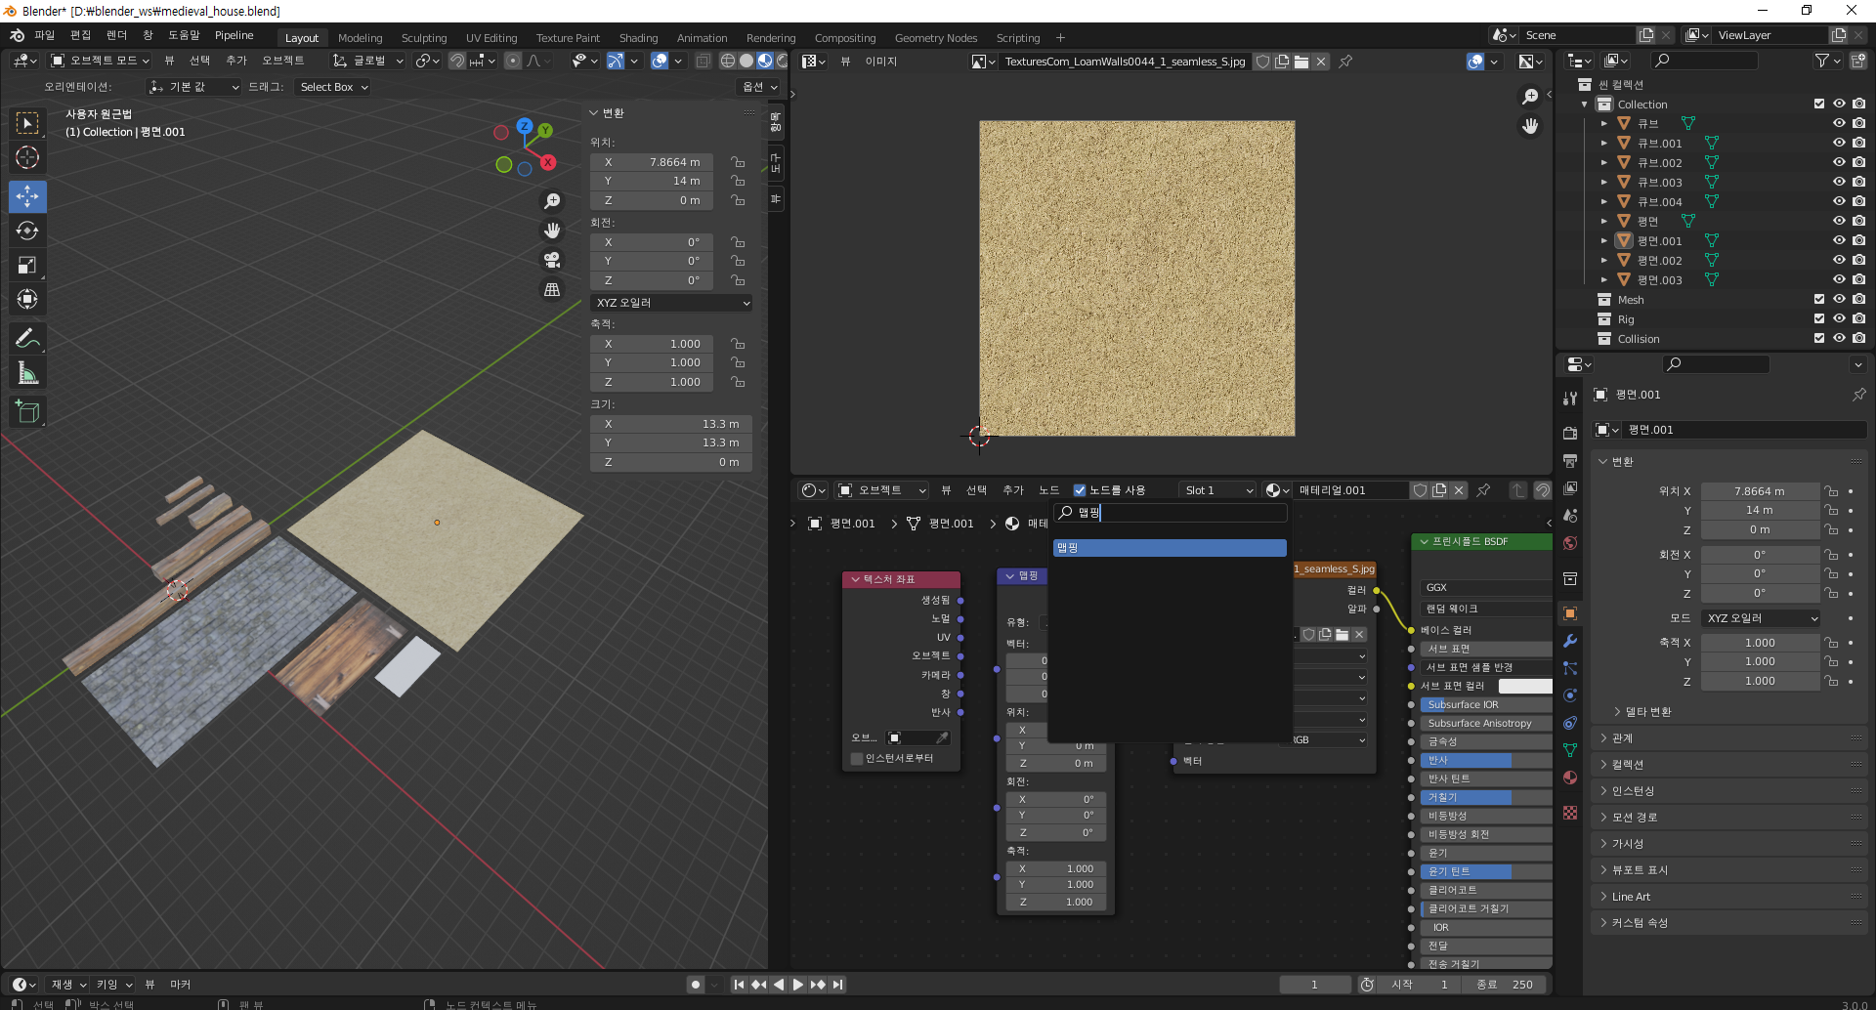
Task: Switch to the Shading workspace tab
Action: pyautogui.click(x=638, y=38)
